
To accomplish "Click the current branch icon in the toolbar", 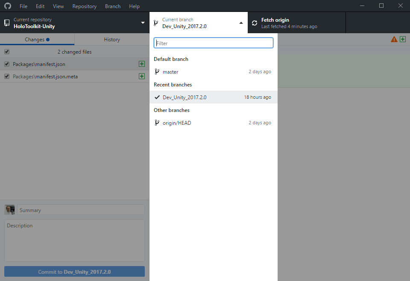I will click(x=156, y=23).
